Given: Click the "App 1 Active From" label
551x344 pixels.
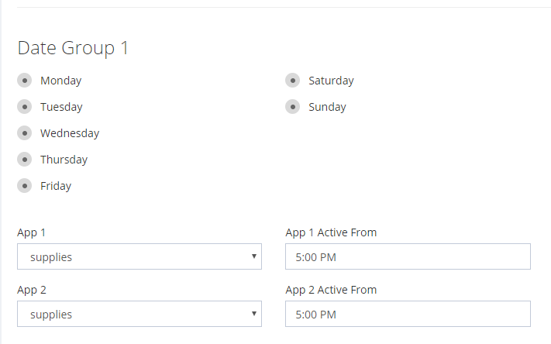Looking at the screenshot, I should tap(331, 232).
